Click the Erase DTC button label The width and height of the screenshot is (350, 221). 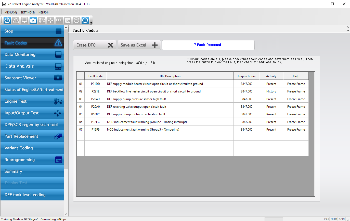(x=86, y=45)
